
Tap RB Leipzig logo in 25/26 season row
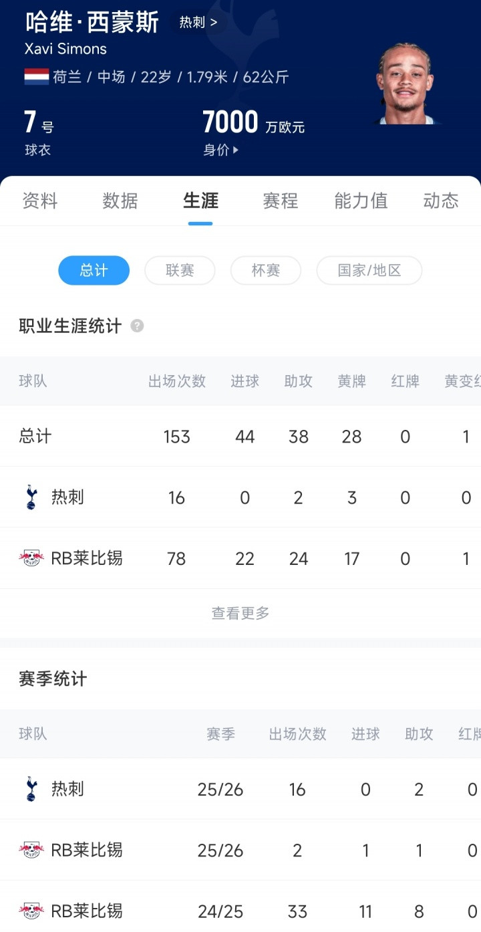31,850
